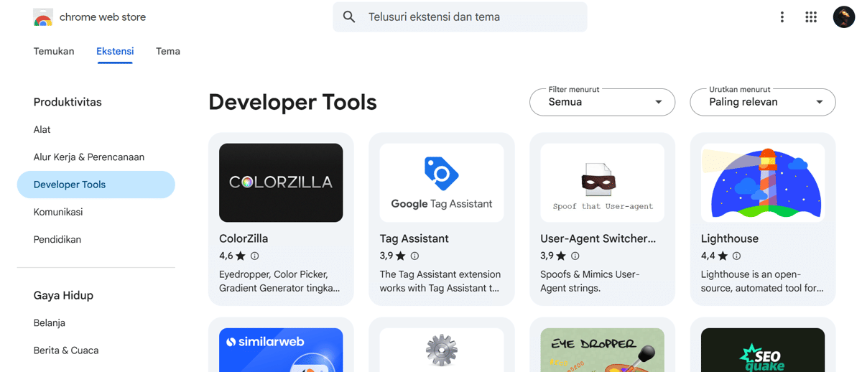Switch to the Temukan tab
The height and width of the screenshot is (372, 862).
point(54,51)
